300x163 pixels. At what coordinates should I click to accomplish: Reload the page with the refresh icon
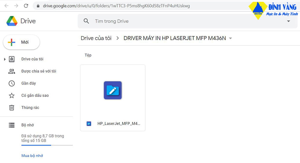tap(26, 6)
